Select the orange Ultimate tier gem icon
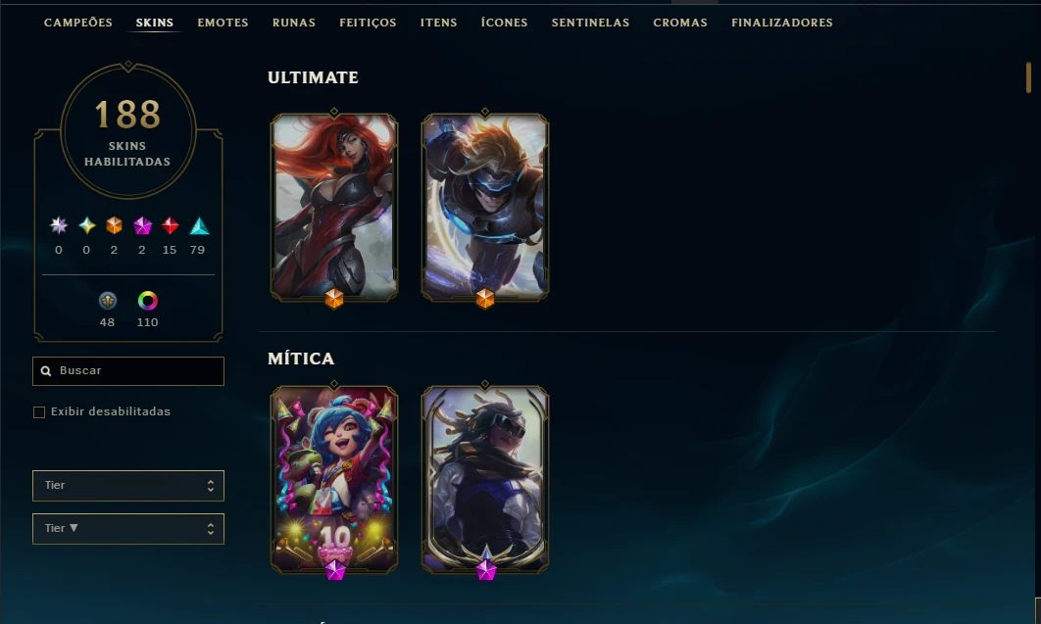Image resolution: width=1041 pixels, height=624 pixels. tap(114, 226)
